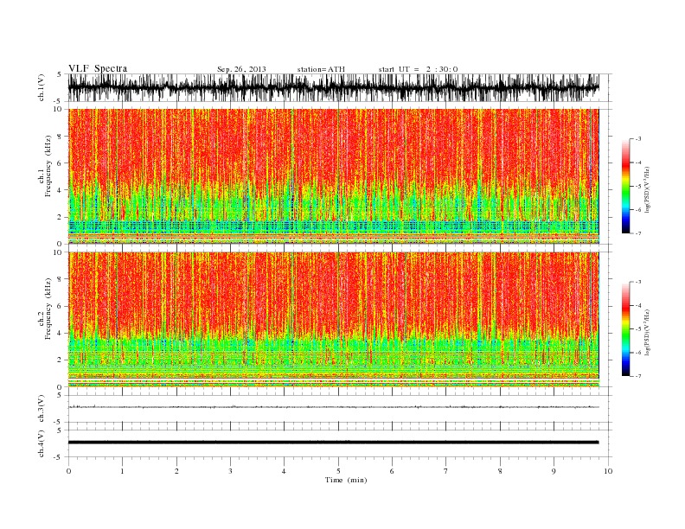
Task: Click the time axis tick label "3"
Action: (230, 471)
